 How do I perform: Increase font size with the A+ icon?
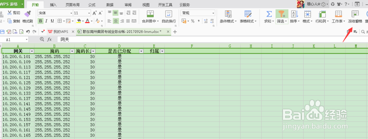95,13
